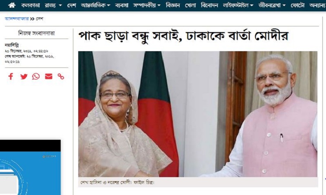
Task: Select the দেশ section in navigation bar
Action: point(72,5)
